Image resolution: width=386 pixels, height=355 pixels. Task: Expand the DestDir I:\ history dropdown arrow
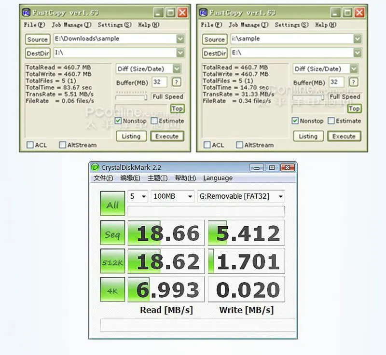(180, 53)
